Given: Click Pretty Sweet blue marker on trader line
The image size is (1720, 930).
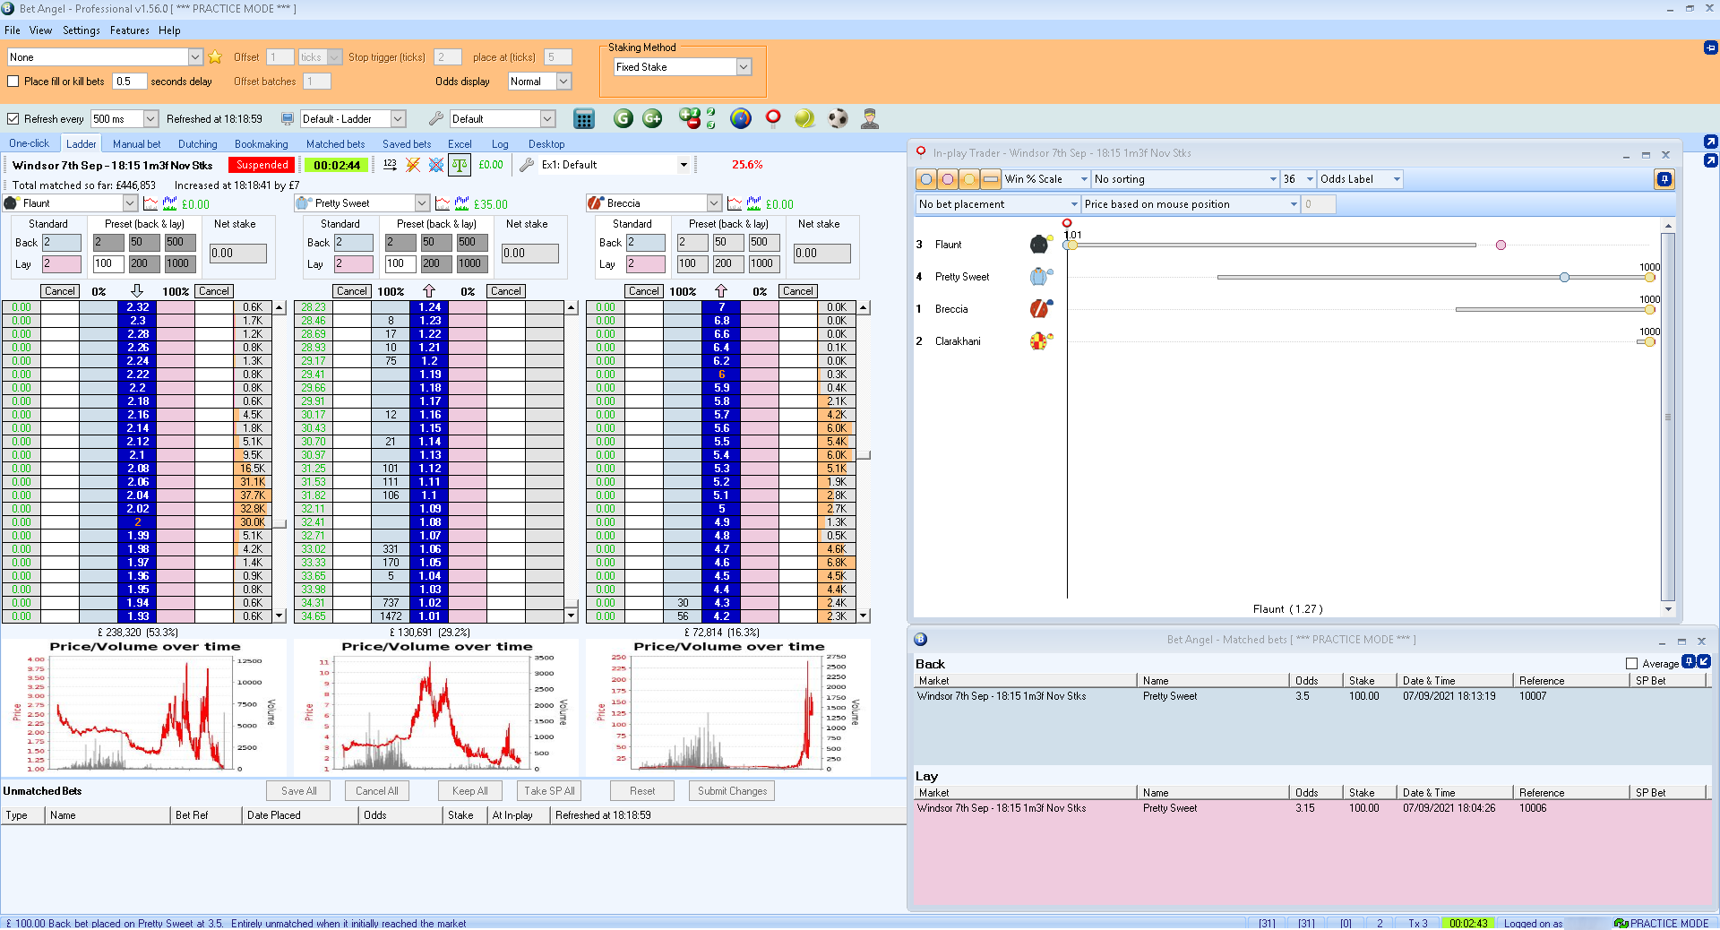Looking at the screenshot, I should 1564,278.
